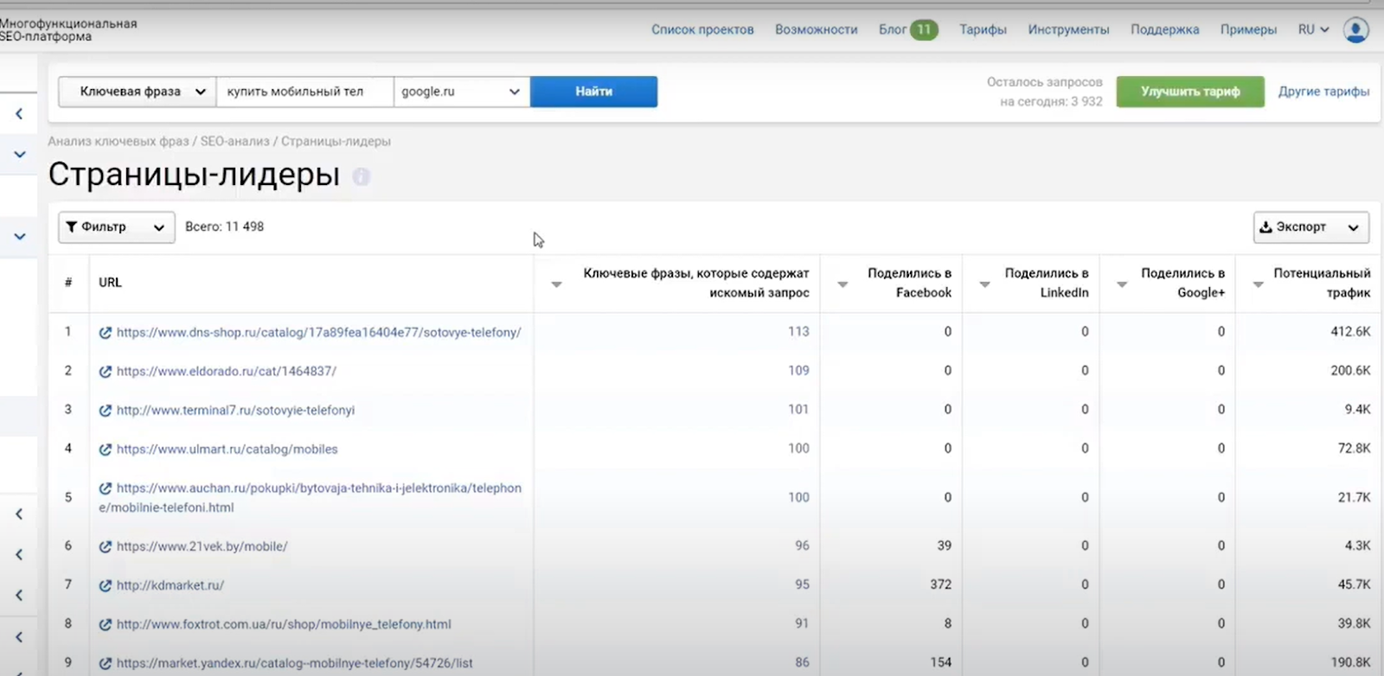Open Инструменты in top menu
Image resolution: width=1384 pixels, height=676 pixels.
[x=1068, y=29]
